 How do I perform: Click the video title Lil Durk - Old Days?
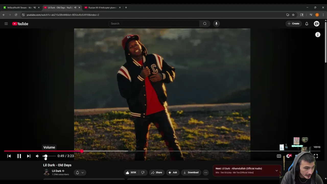coord(57,165)
